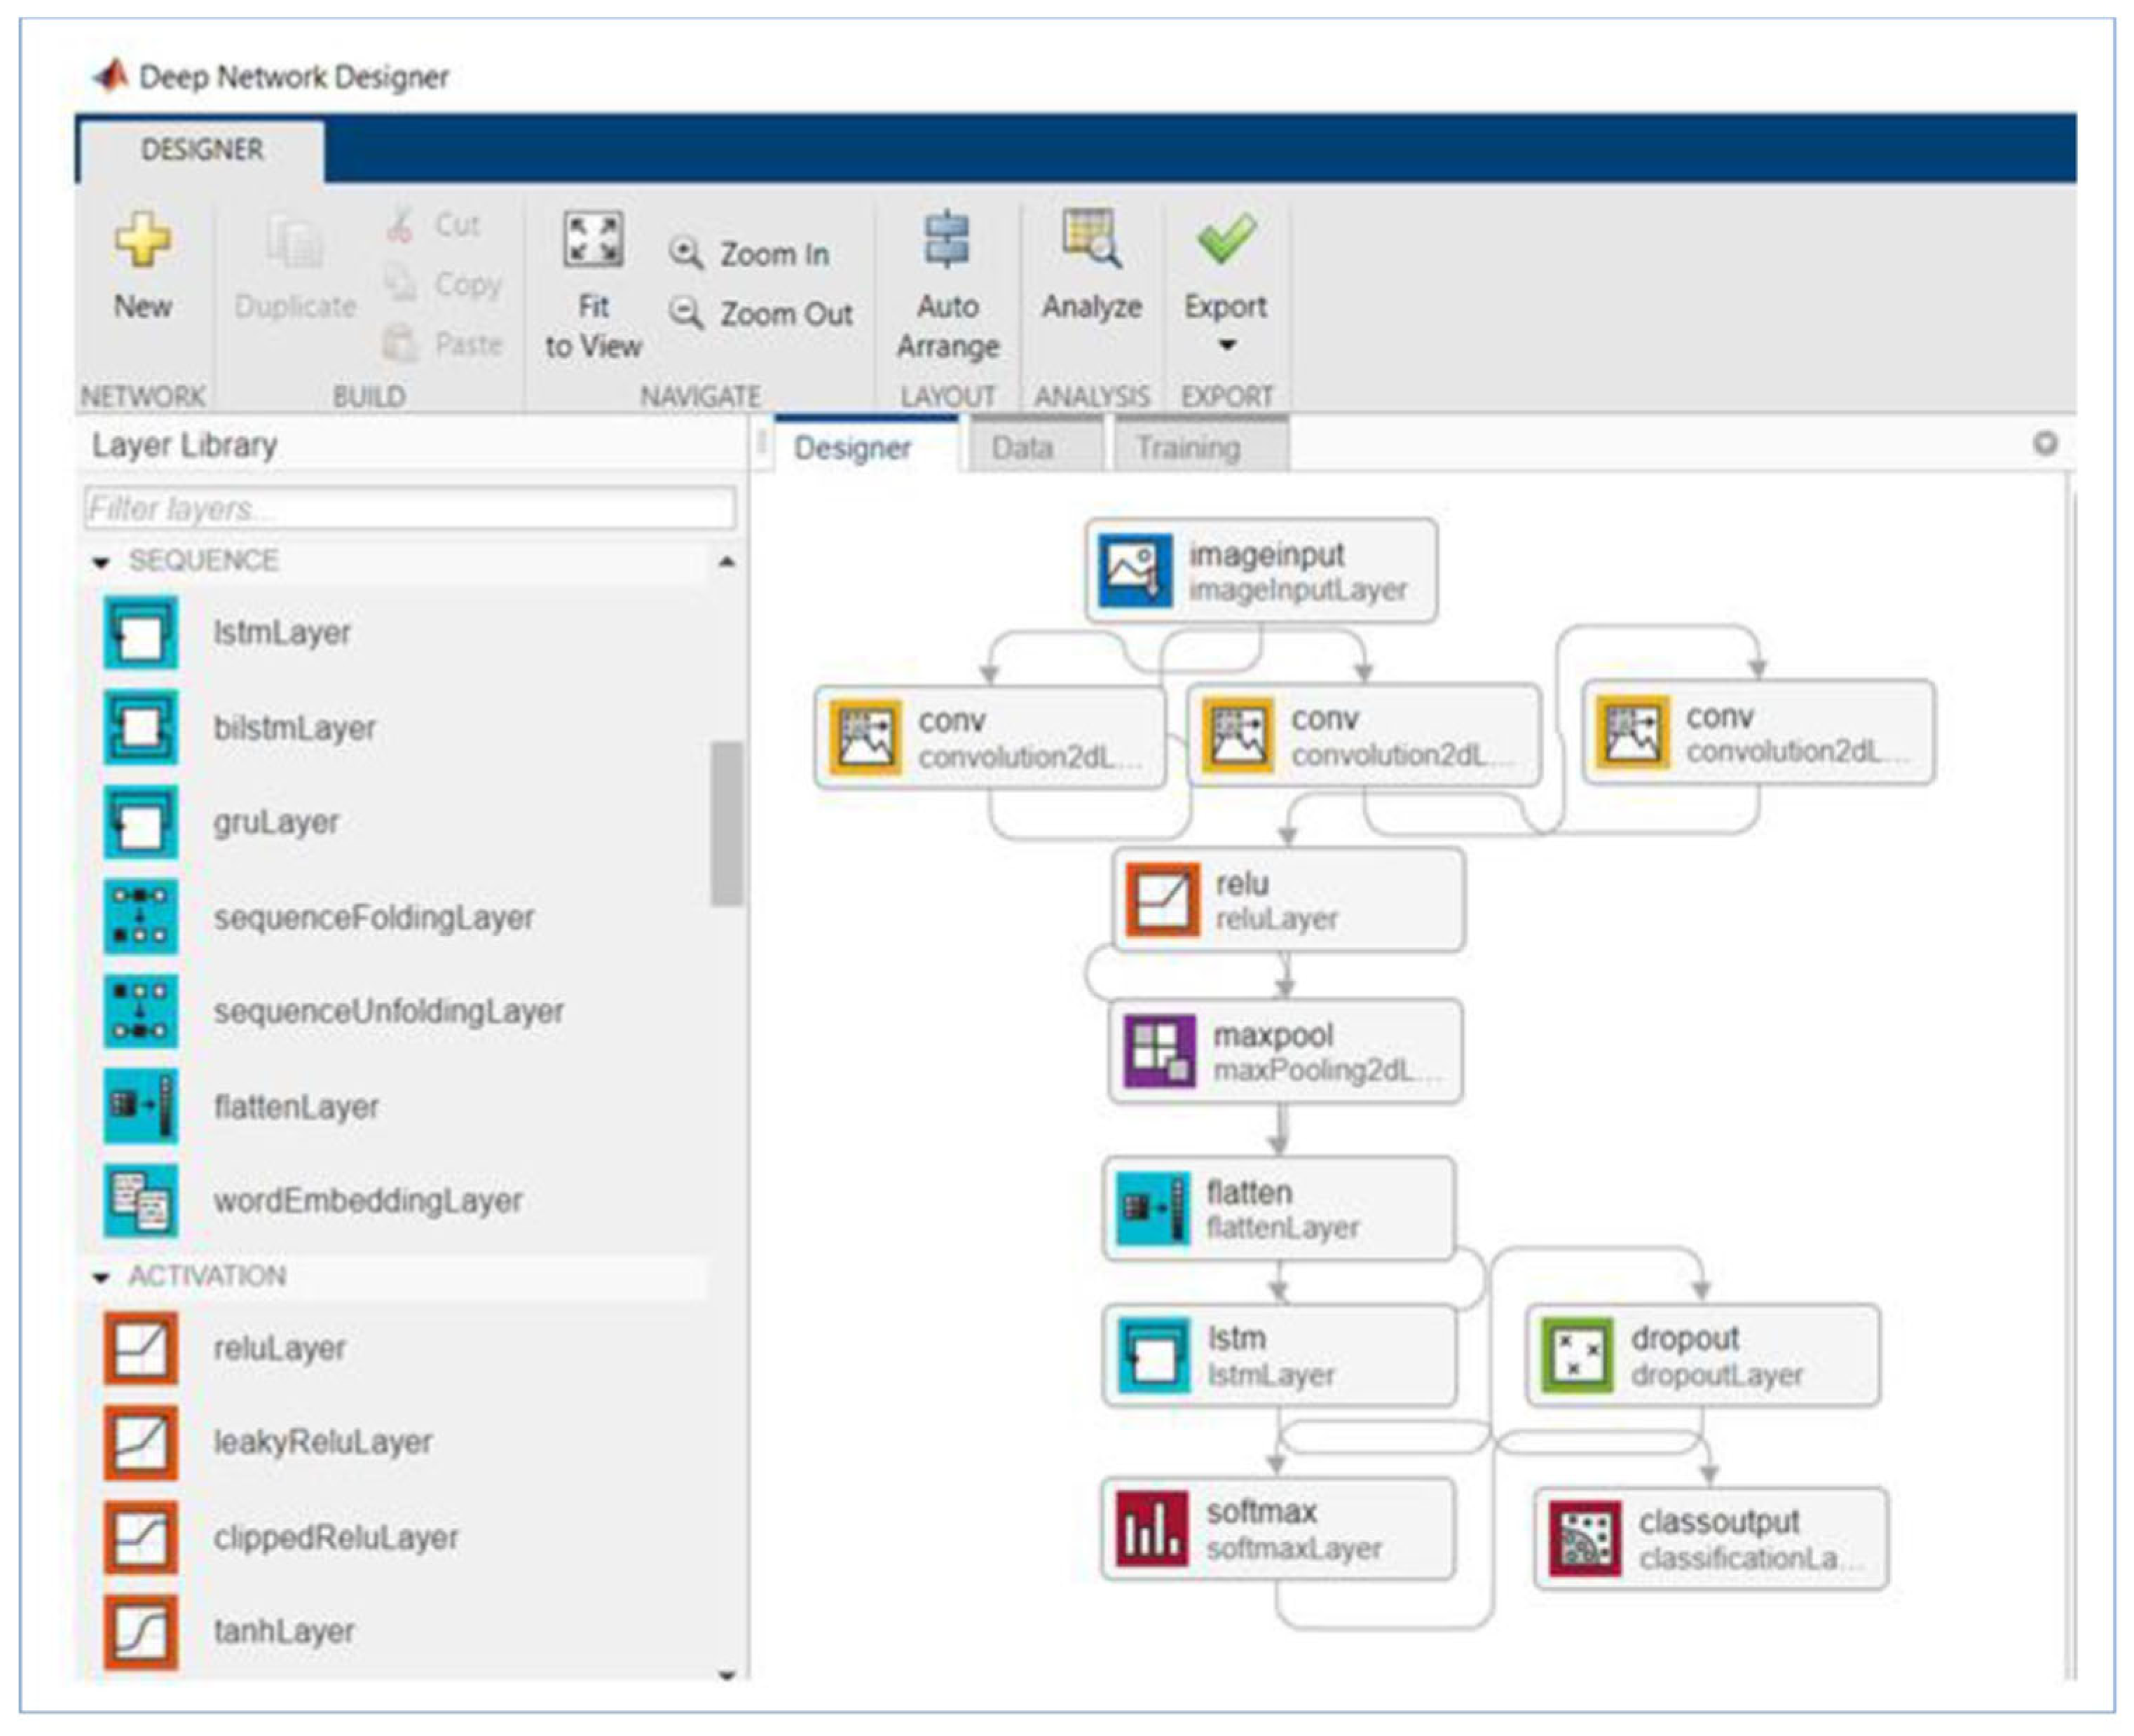Open the Export dropdown arrow
Viewport: 2134px width, 1736px height.
click(x=1226, y=346)
